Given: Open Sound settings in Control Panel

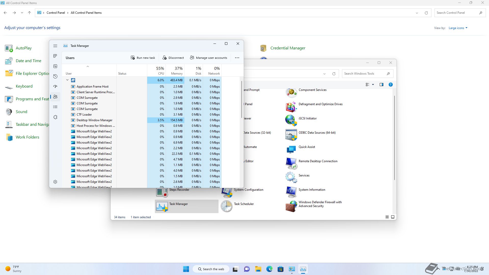Looking at the screenshot, I should 21,112.
